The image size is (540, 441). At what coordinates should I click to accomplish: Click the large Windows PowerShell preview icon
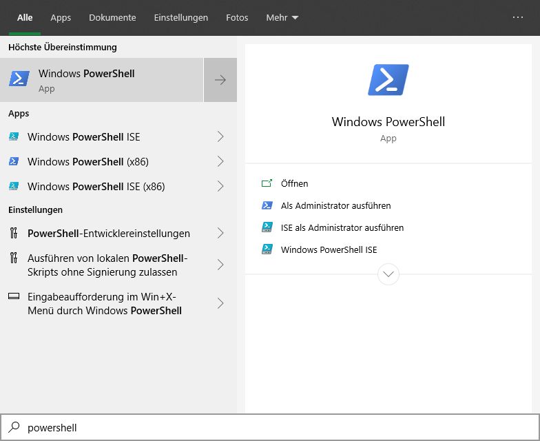pyautogui.click(x=388, y=80)
